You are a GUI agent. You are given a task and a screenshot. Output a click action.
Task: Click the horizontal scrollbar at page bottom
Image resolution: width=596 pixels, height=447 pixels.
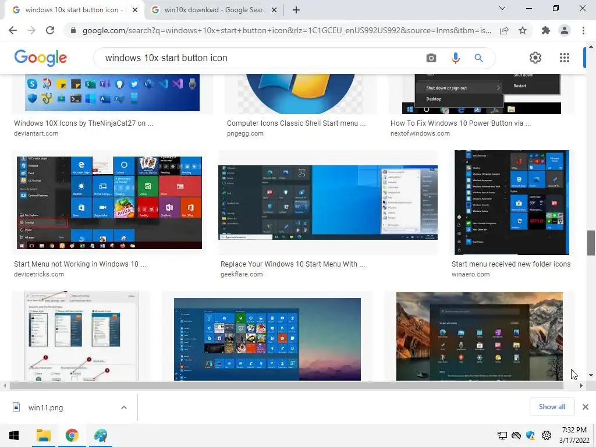click(286, 385)
